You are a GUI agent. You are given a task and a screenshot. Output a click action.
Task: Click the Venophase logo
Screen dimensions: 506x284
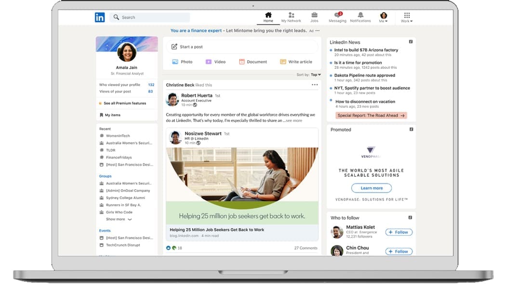(371, 152)
